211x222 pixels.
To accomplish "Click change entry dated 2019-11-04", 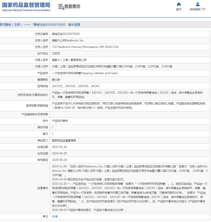I will pos(130,171).
